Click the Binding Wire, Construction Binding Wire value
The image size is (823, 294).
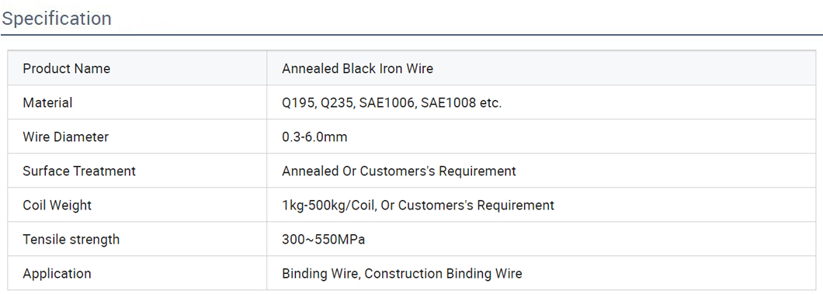pyautogui.click(x=402, y=274)
